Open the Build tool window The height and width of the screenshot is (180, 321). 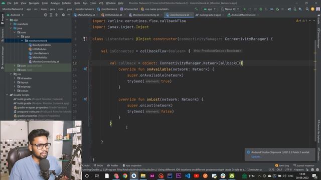[86, 165]
